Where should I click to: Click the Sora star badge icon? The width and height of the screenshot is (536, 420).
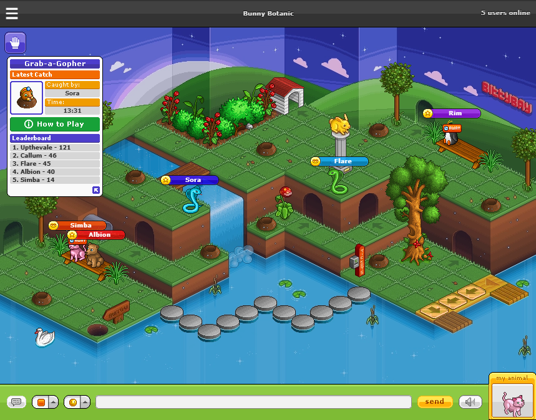(165, 180)
